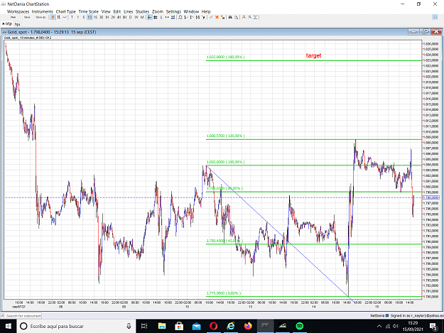
Task: Switch time scale to Monthly (M)
Action: (x=142, y=17)
